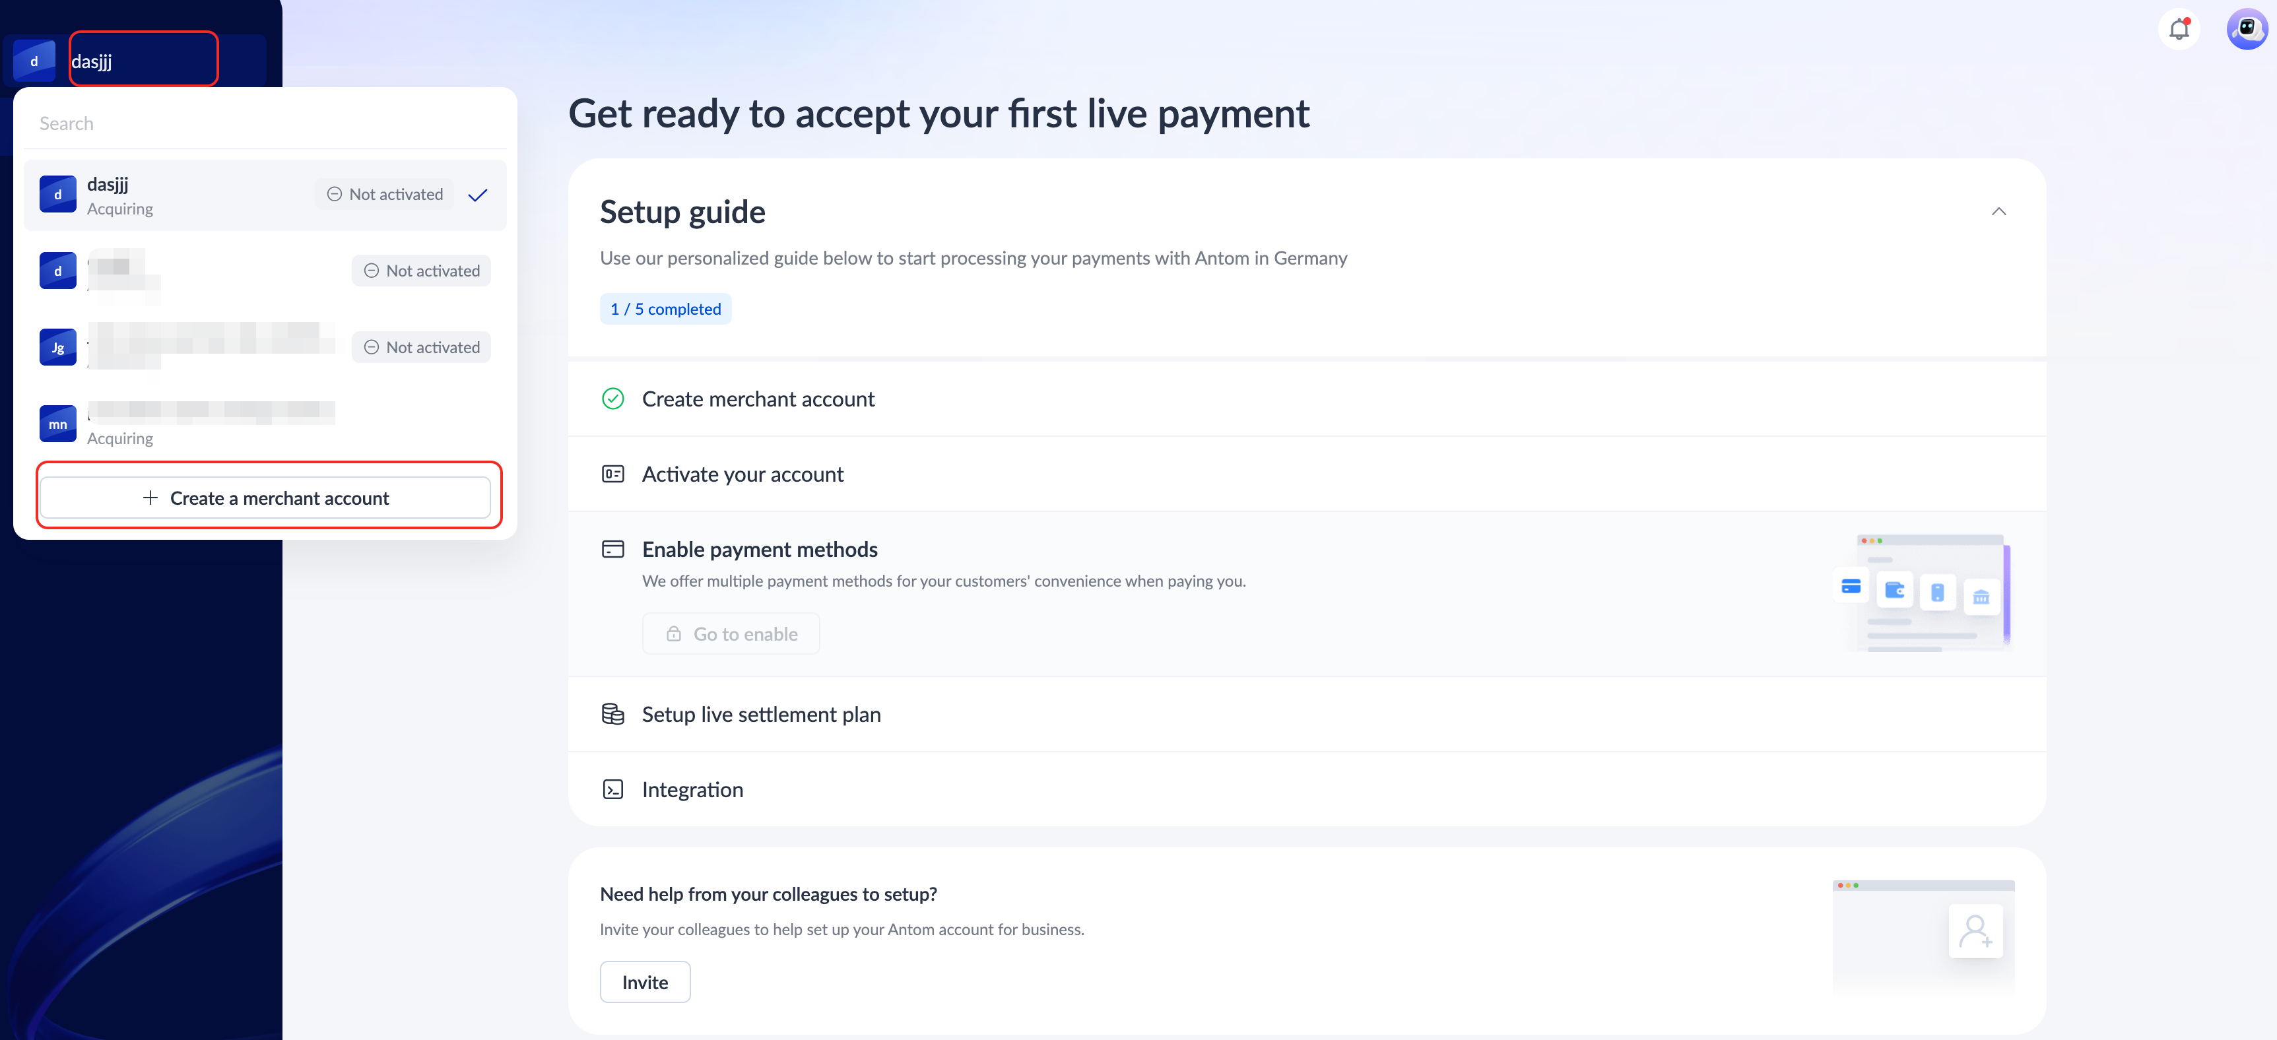The image size is (2277, 1040).
Task: Select the checked dasjjj Acquiring account
Action: coord(265,195)
